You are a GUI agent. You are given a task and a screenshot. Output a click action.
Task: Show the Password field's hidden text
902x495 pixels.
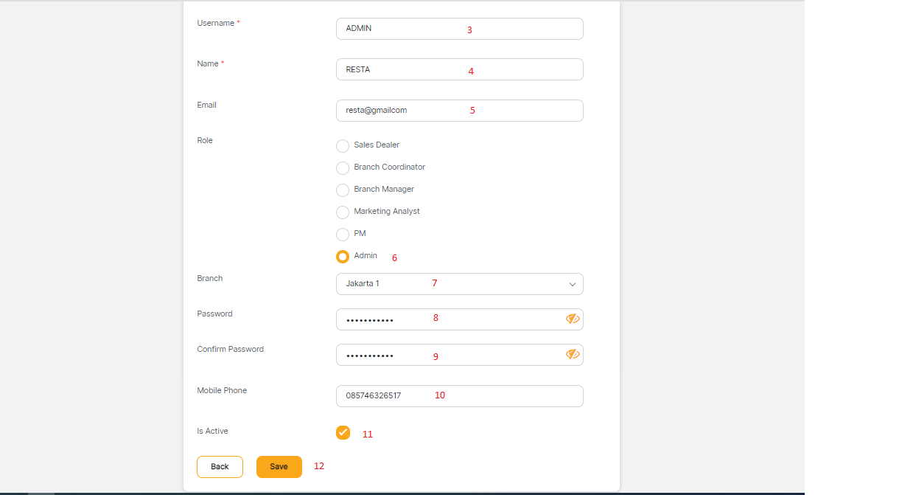[x=573, y=319]
